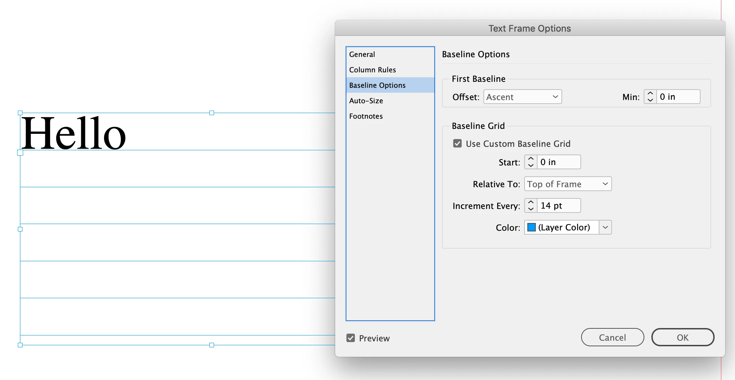Select General in the category list
This screenshot has height=380, width=735.
tap(362, 54)
